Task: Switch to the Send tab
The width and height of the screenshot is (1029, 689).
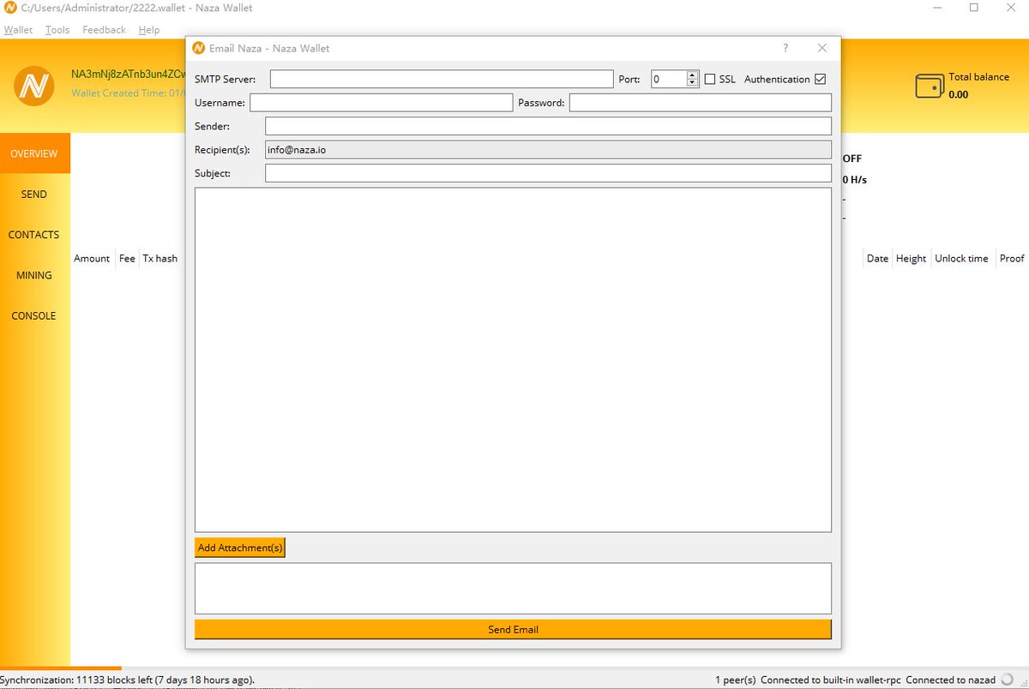Action: coord(34,195)
